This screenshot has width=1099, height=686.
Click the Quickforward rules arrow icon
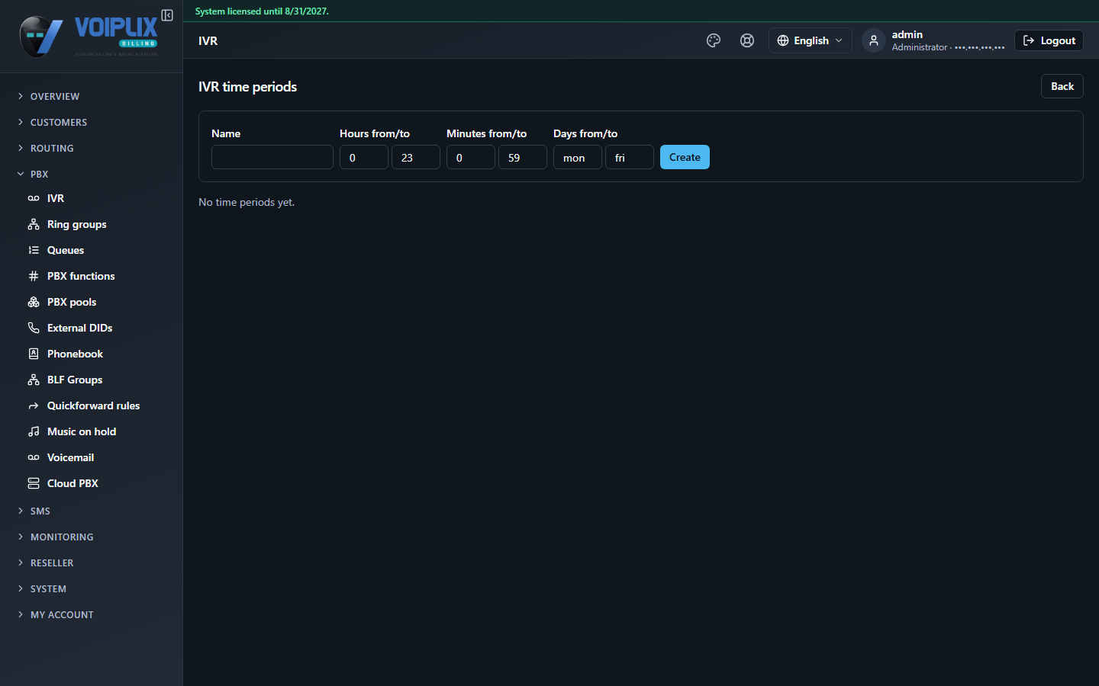tap(34, 406)
